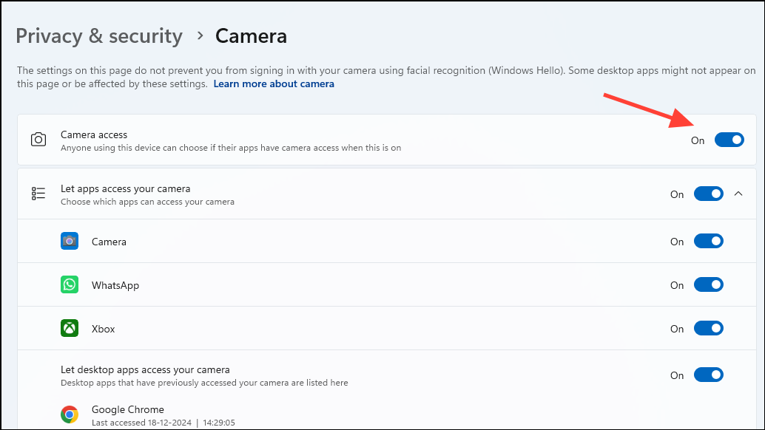The image size is (765, 430).
Task: Open the Learn more about camera link
Action: click(x=274, y=83)
